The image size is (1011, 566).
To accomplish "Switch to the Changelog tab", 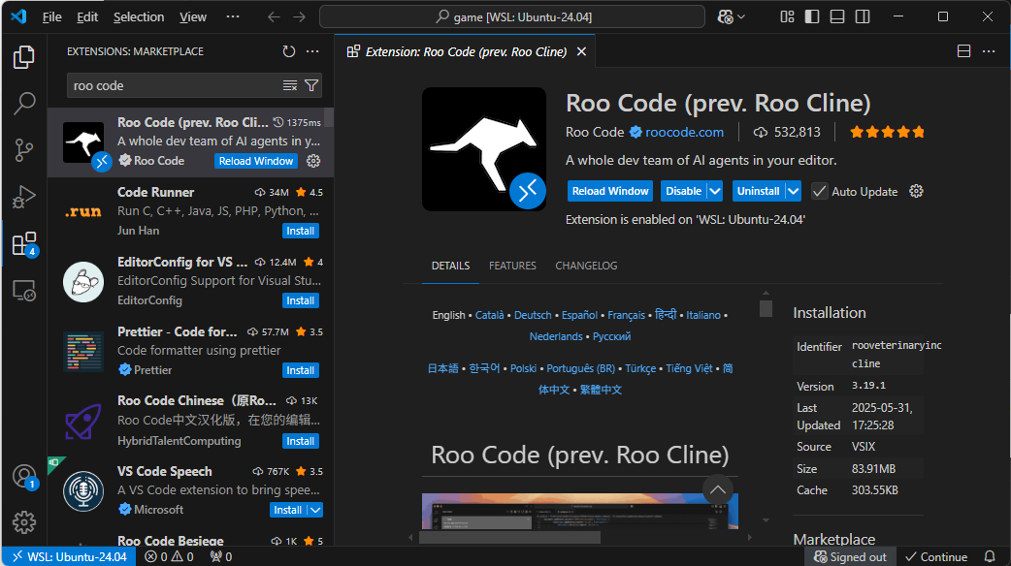I will 586,266.
